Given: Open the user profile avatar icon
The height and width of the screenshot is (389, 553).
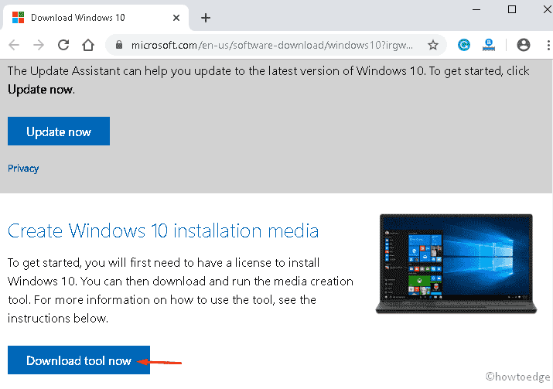Looking at the screenshot, I should pyautogui.click(x=524, y=45).
